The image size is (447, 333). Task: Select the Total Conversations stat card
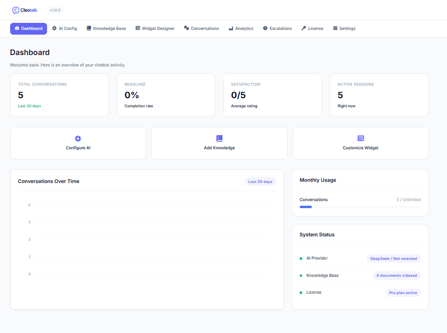(60, 95)
